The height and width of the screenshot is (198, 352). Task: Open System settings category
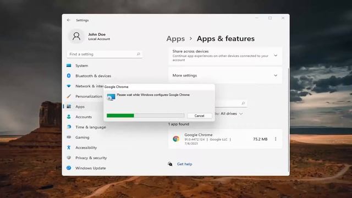click(82, 65)
